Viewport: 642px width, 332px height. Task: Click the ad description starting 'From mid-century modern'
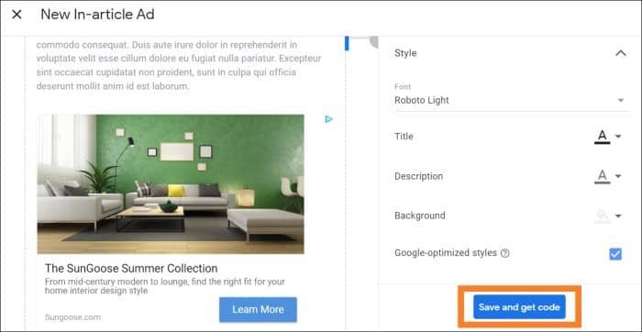pyautogui.click(x=164, y=286)
